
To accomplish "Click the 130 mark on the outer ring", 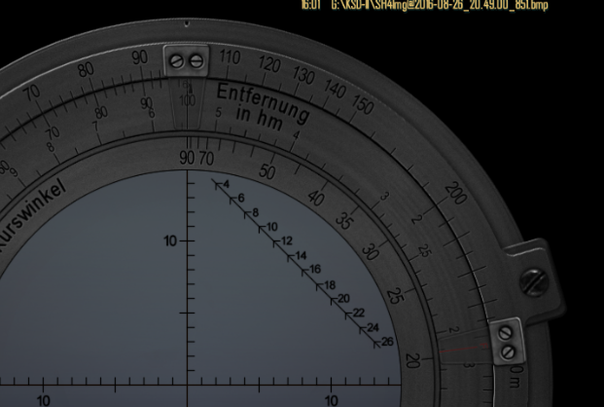I will coord(303,75).
